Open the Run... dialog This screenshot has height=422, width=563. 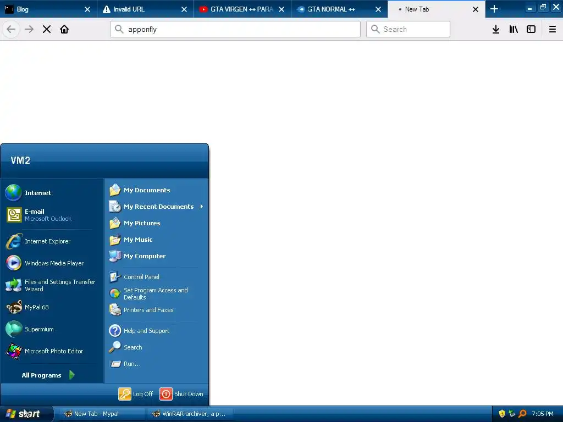tap(156, 364)
